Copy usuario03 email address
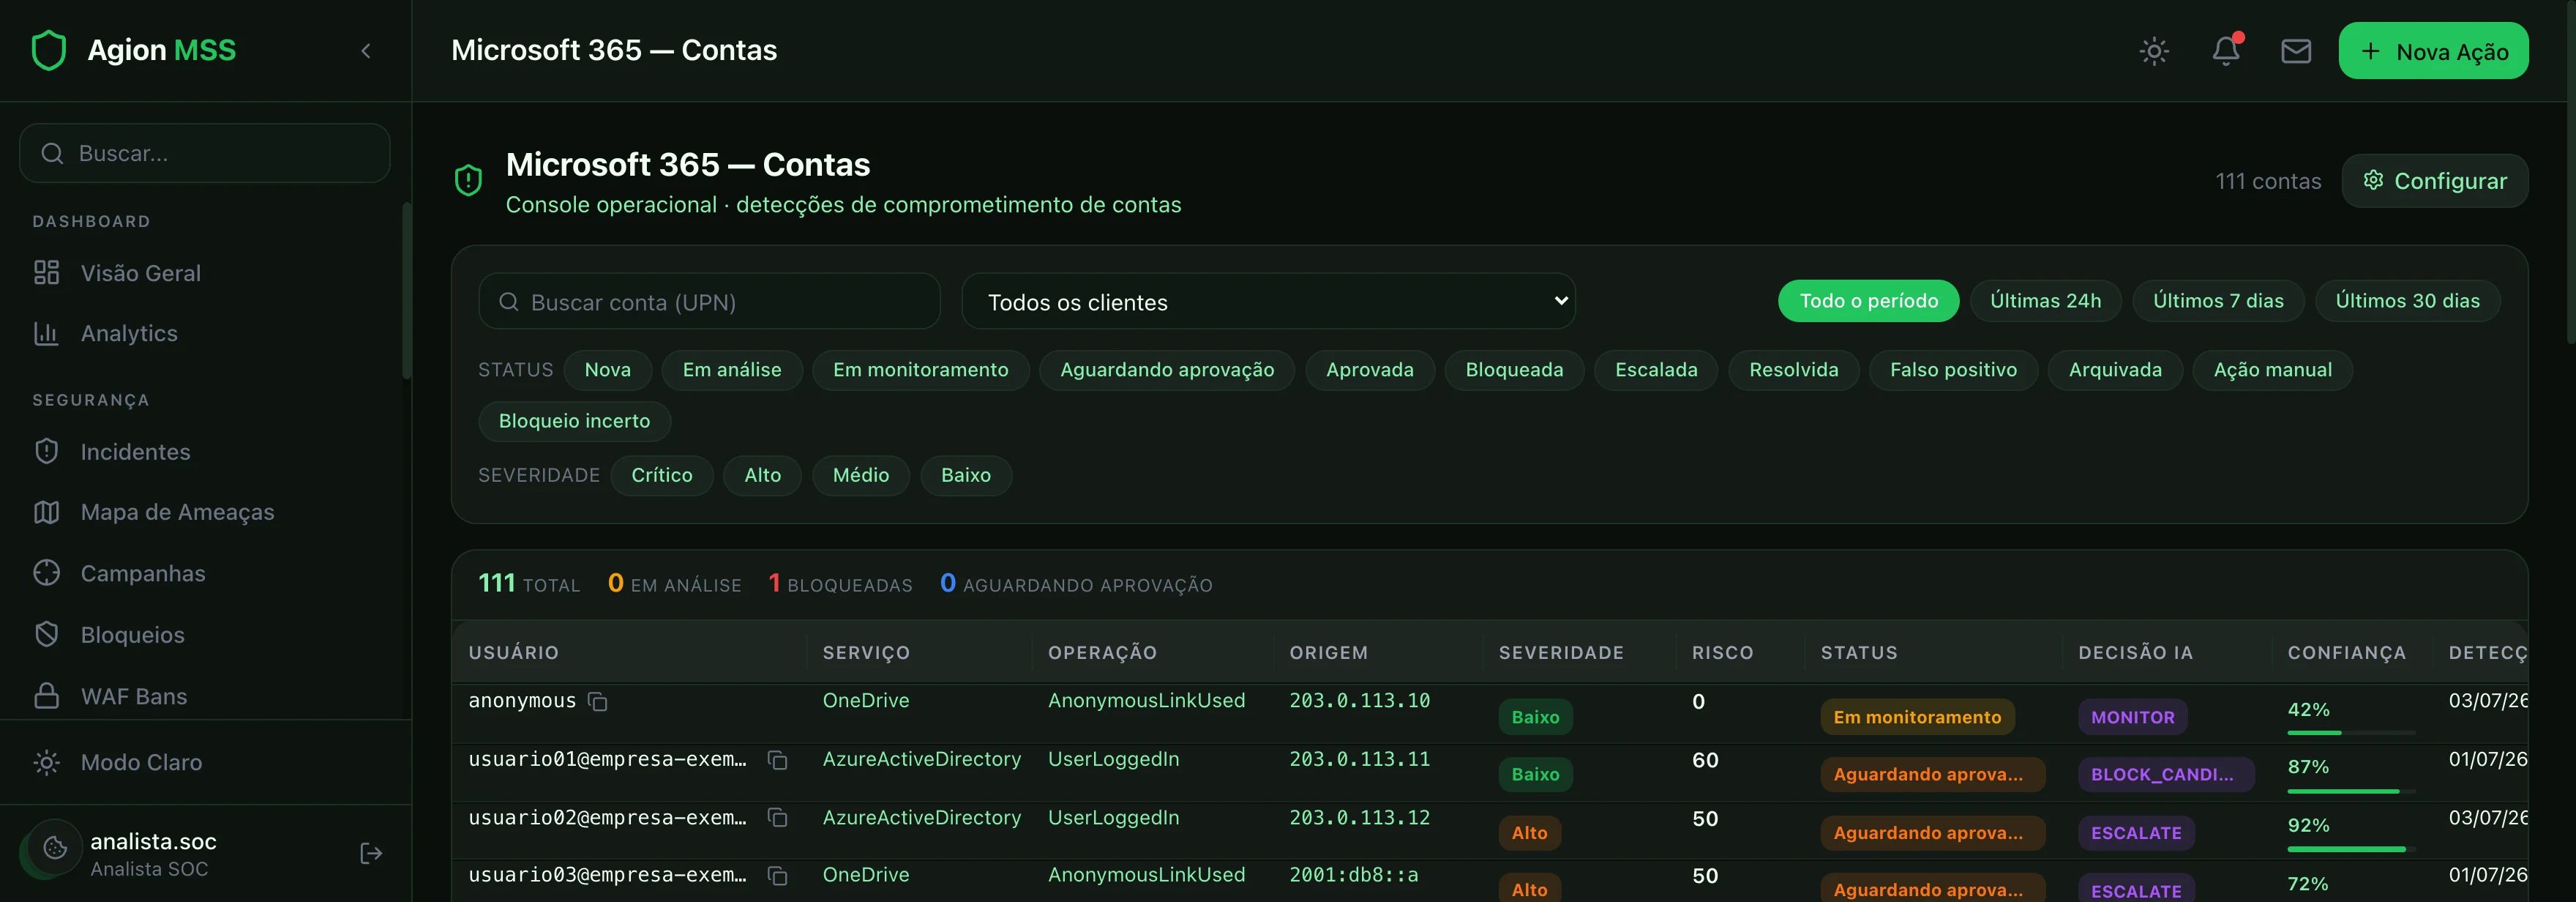This screenshot has width=2576, height=902. pyautogui.click(x=777, y=876)
